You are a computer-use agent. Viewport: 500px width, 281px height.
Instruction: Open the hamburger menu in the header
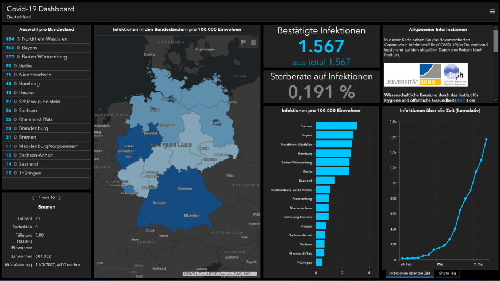pyautogui.click(x=491, y=11)
